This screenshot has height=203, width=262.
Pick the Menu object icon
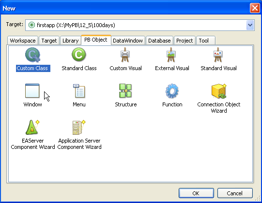[x=79, y=91]
